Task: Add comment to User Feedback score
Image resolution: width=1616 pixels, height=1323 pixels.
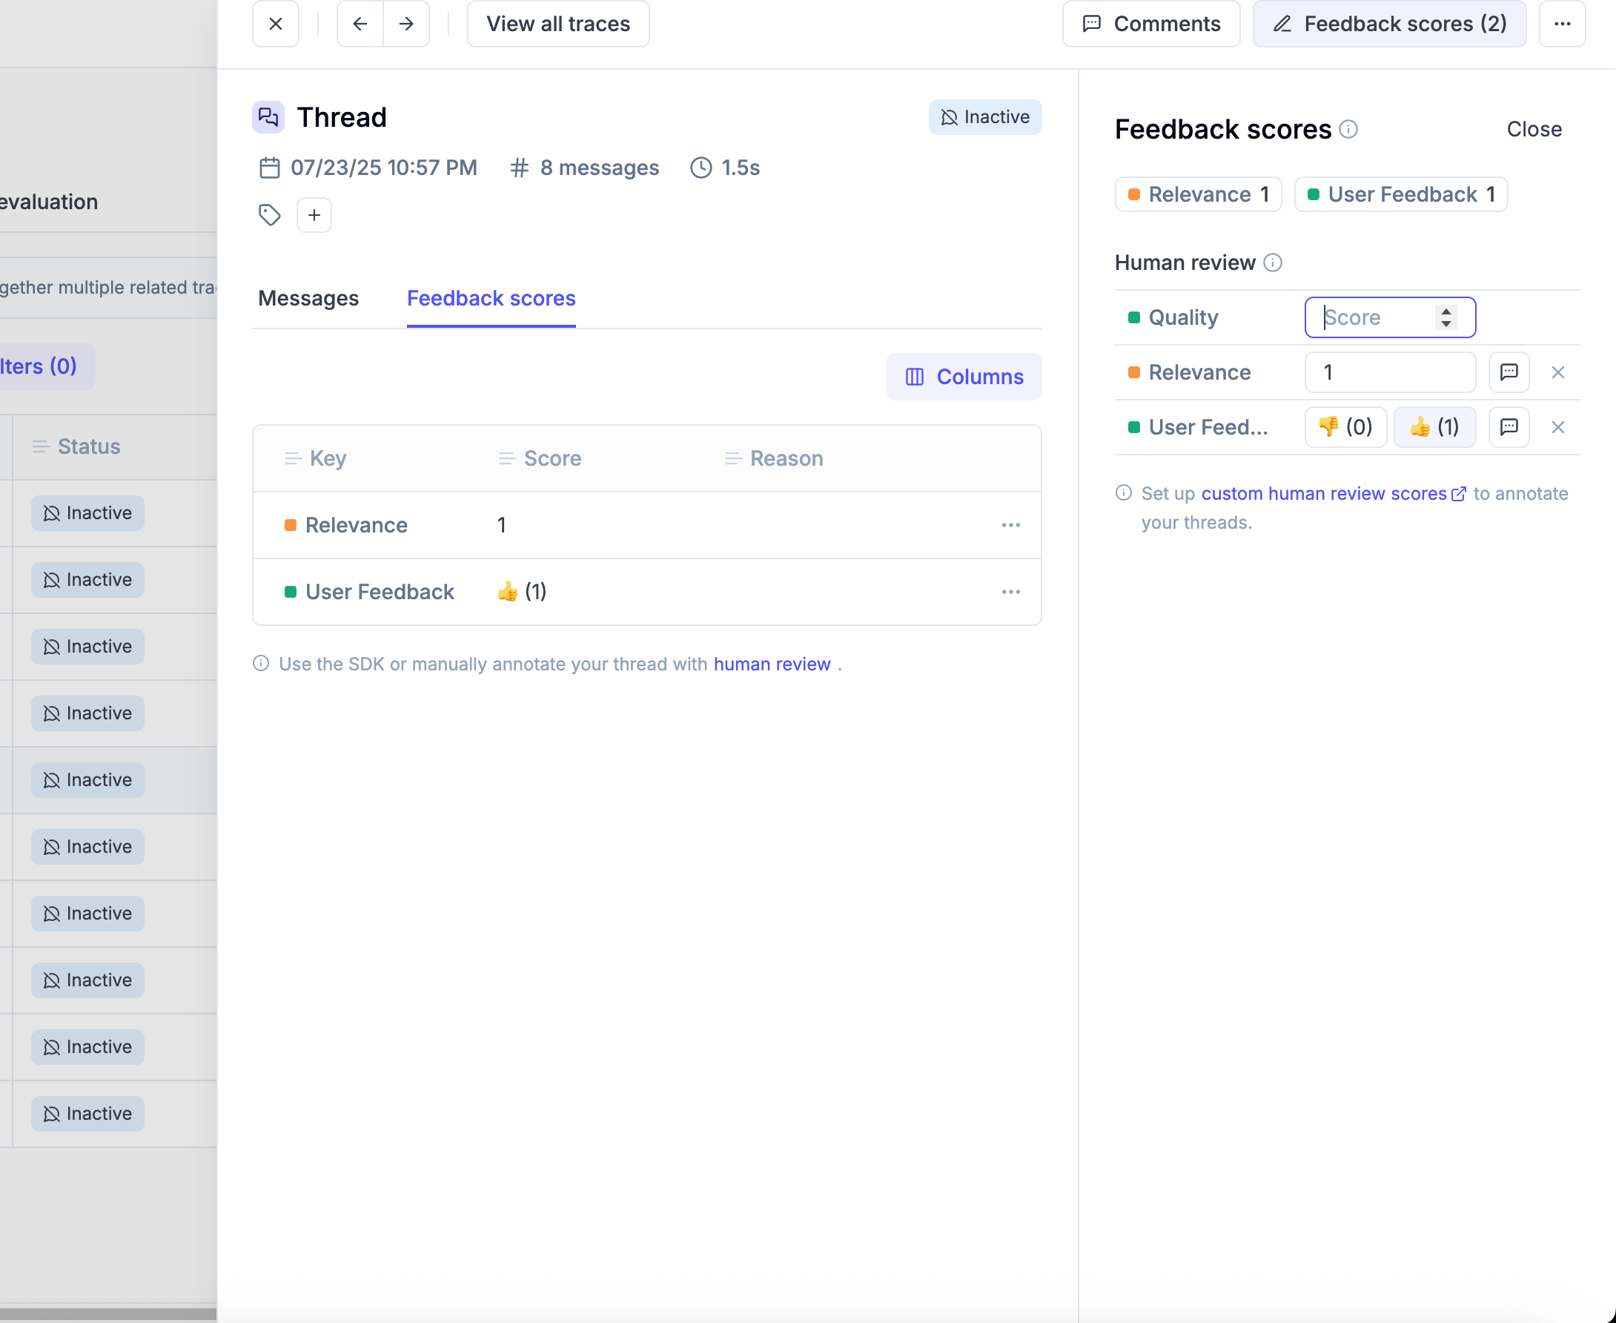Action: coord(1509,426)
